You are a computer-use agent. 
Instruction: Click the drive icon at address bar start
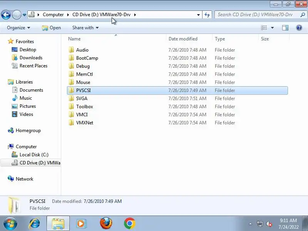[x=32, y=15]
